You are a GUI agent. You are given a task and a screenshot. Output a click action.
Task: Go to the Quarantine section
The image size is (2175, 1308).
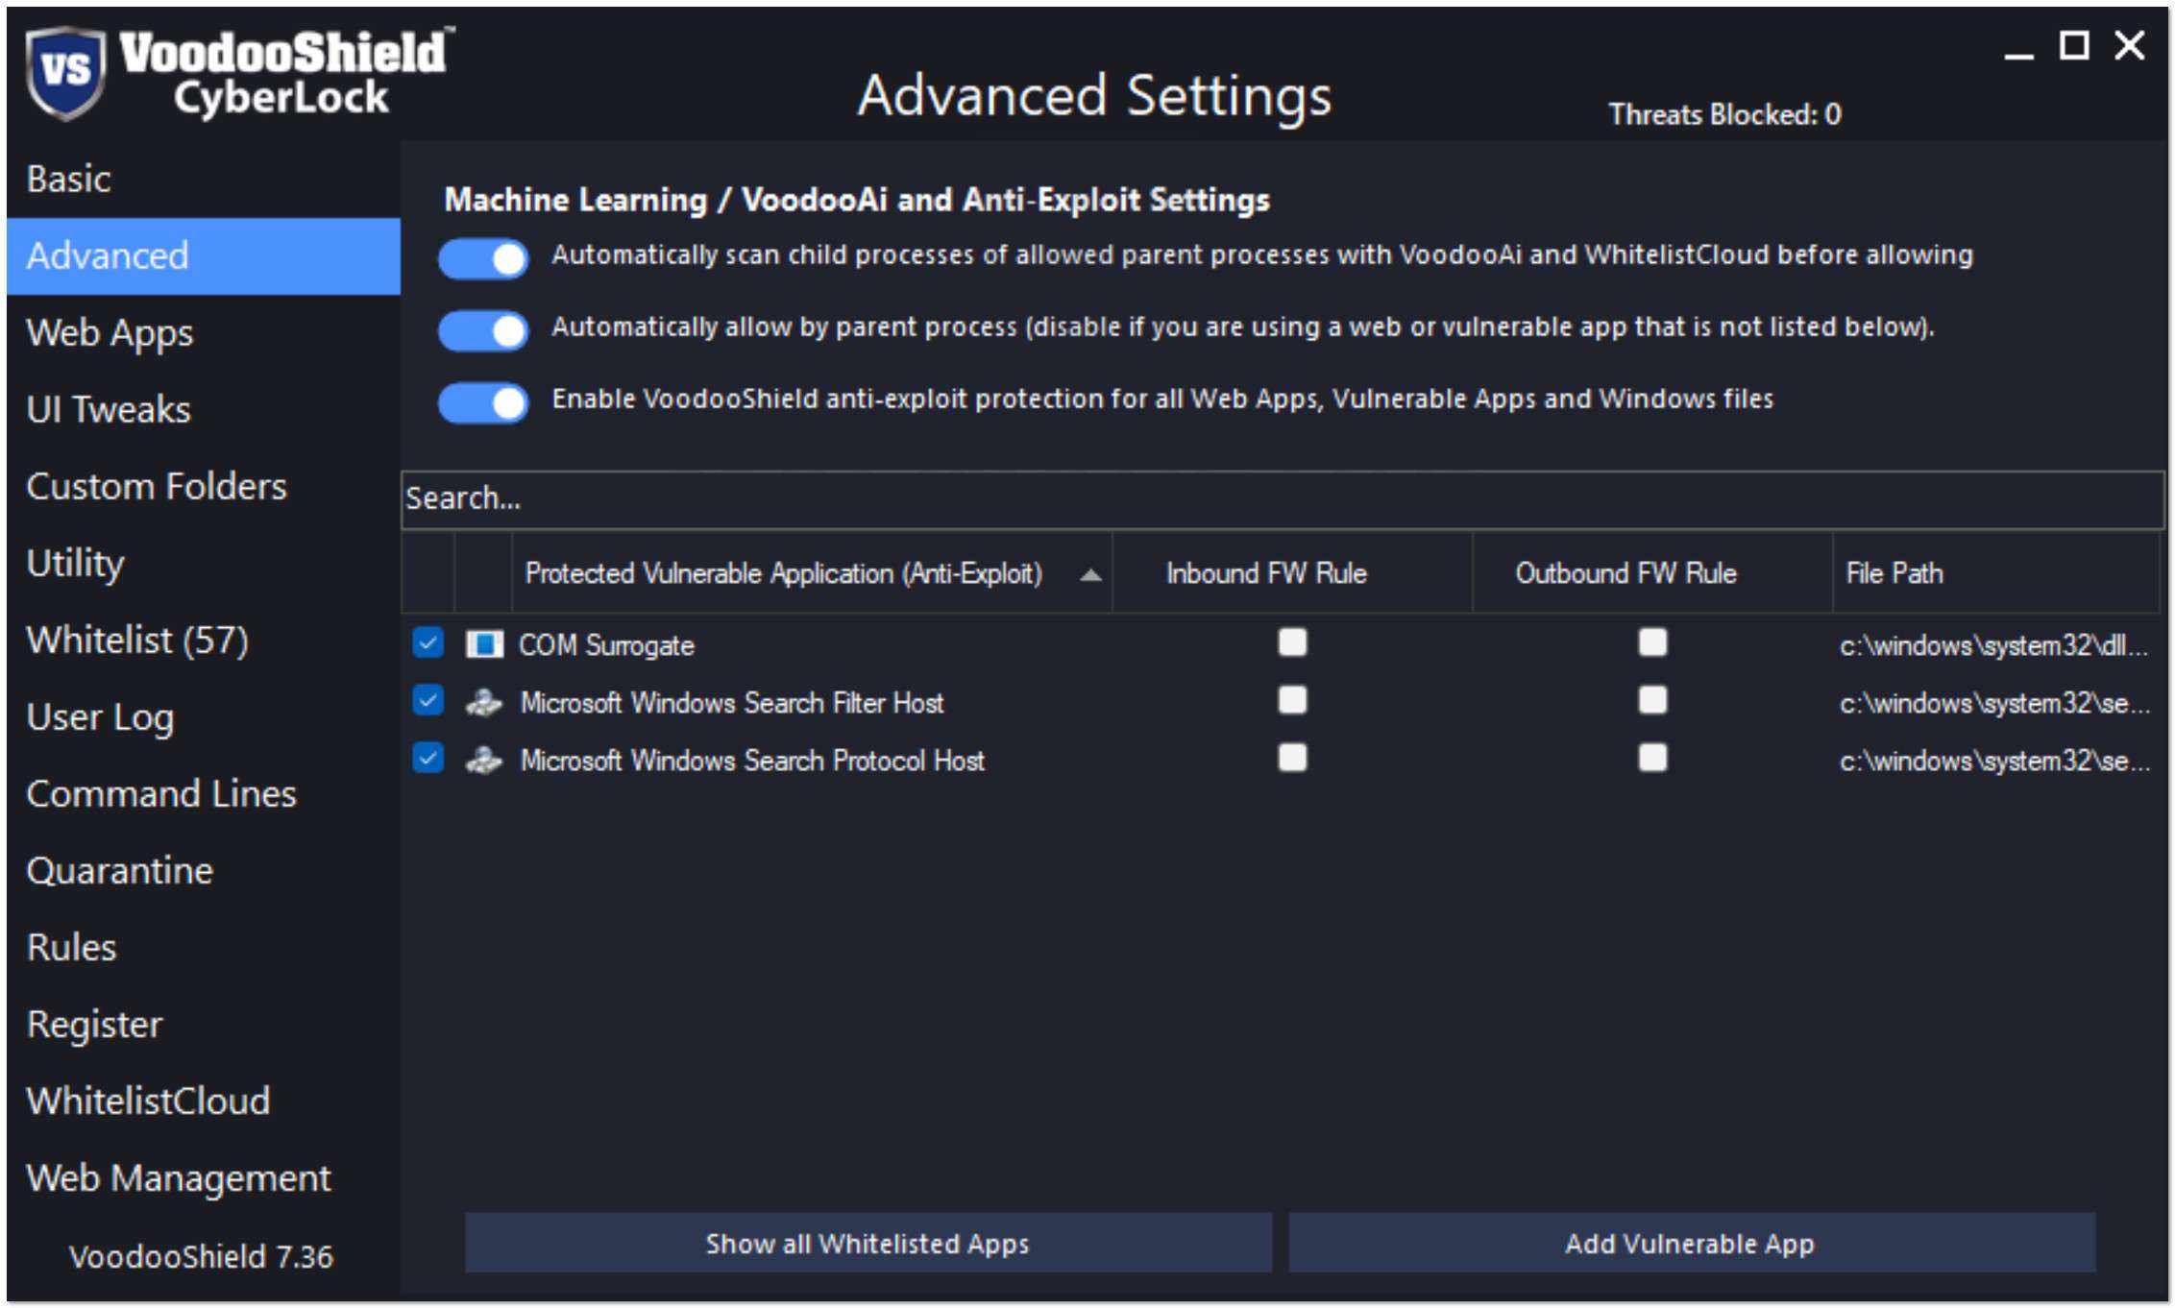(120, 871)
